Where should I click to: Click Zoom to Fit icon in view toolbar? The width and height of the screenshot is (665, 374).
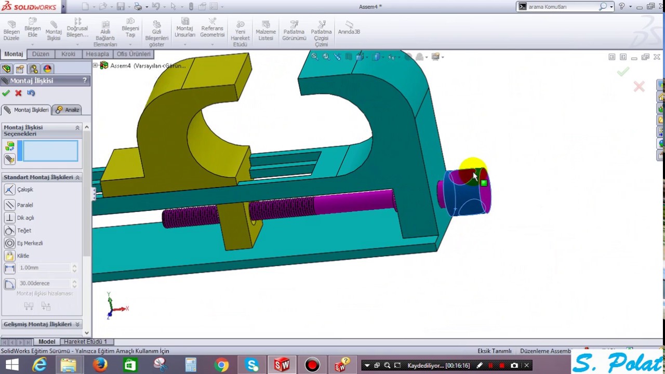click(x=314, y=57)
